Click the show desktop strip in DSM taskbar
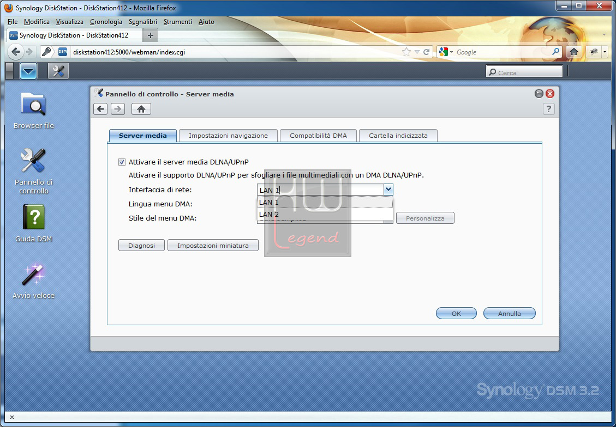This screenshot has height=427, width=616. (10, 71)
